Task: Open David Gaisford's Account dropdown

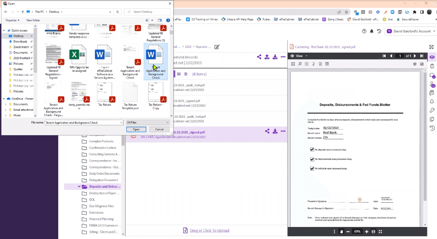Action: (x=410, y=31)
